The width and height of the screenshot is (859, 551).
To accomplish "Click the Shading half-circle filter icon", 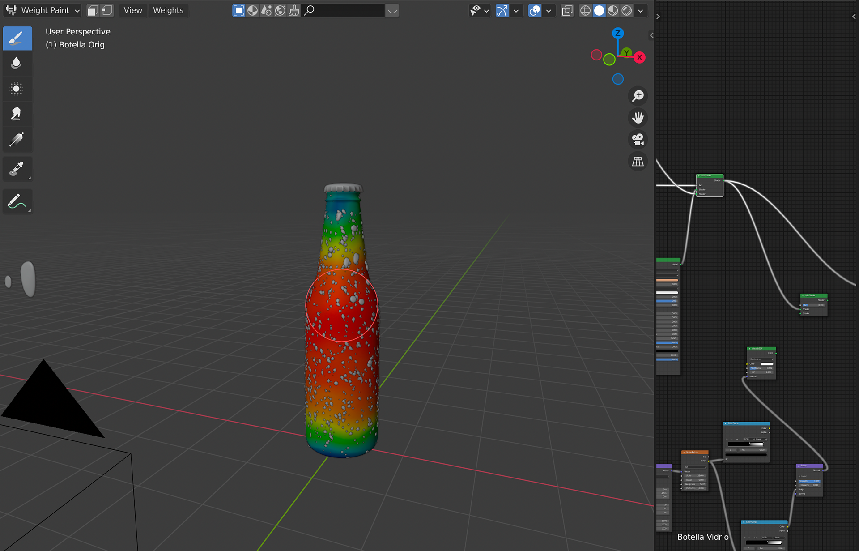I will pos(252,10).
